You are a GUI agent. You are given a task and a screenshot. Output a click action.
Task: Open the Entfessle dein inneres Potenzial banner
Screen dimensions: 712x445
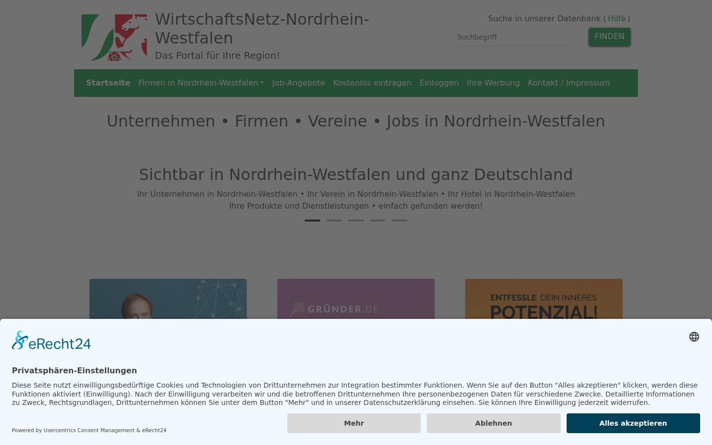(544, 299)
